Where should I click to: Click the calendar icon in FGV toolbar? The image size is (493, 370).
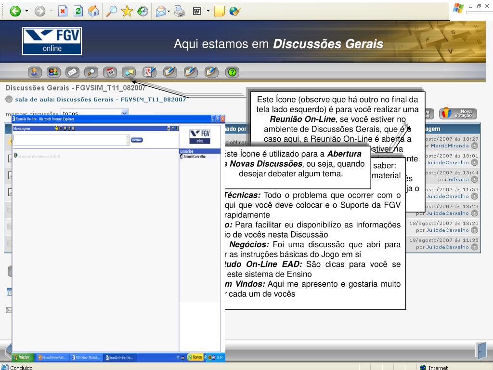pos(110,72)
